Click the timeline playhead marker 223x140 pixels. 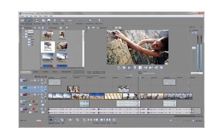[x=140, y=78]
